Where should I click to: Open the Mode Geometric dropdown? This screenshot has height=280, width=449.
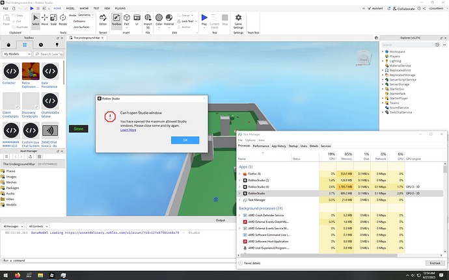85,14
